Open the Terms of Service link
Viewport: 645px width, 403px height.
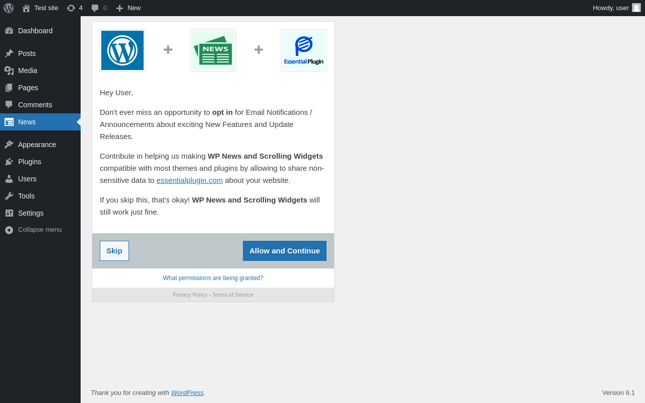pos(233,295)
